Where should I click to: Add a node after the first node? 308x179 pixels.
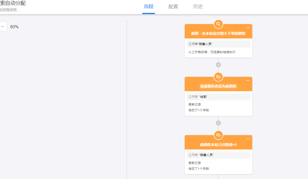(x=218, y=65)
